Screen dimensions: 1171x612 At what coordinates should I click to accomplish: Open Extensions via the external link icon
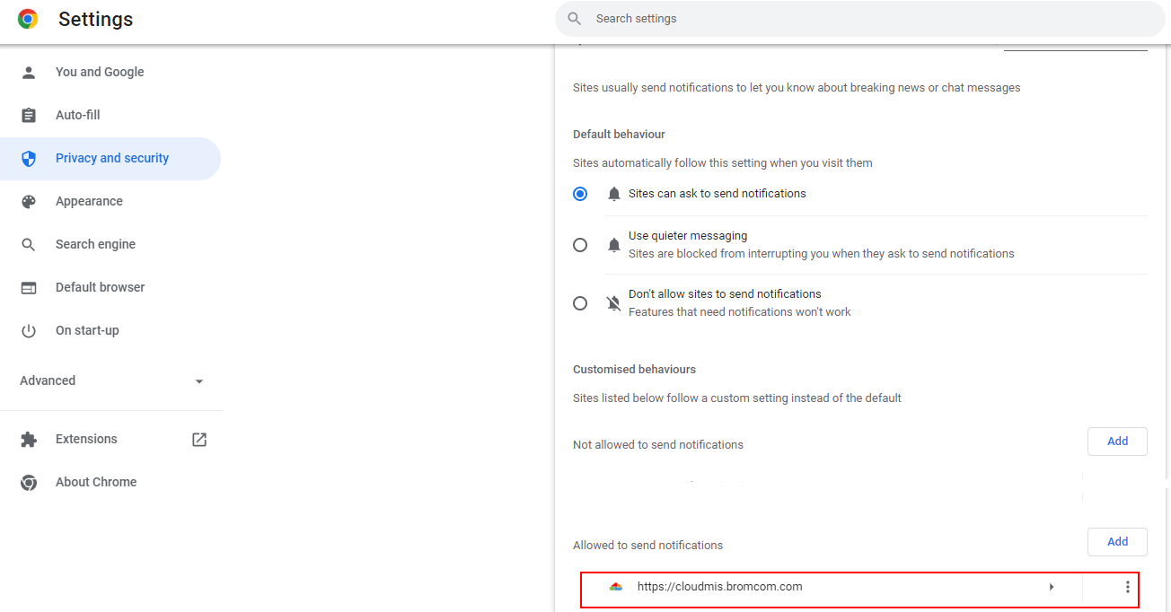(198, 439)
